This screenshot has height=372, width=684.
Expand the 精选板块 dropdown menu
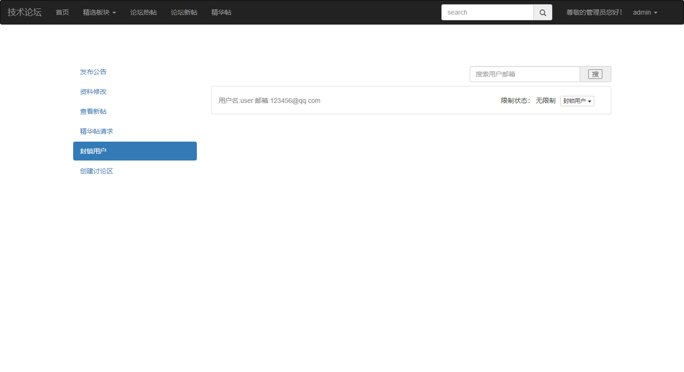click(100, 12)
